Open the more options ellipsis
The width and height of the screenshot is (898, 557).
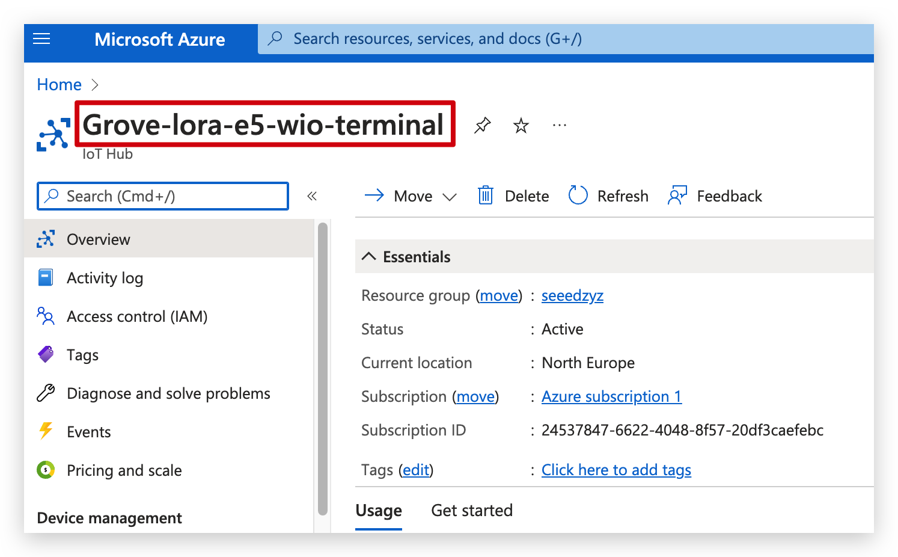click(x=560, y=125)
